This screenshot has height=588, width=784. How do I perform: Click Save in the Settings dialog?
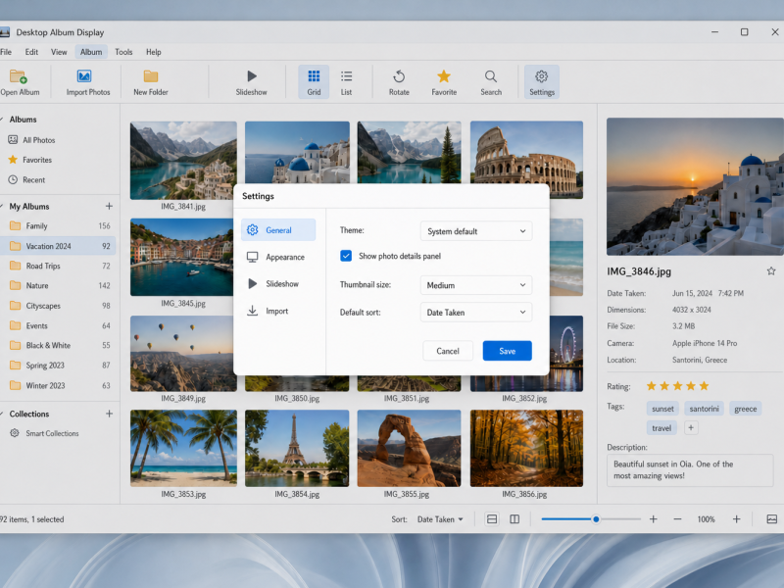(507, 351)
